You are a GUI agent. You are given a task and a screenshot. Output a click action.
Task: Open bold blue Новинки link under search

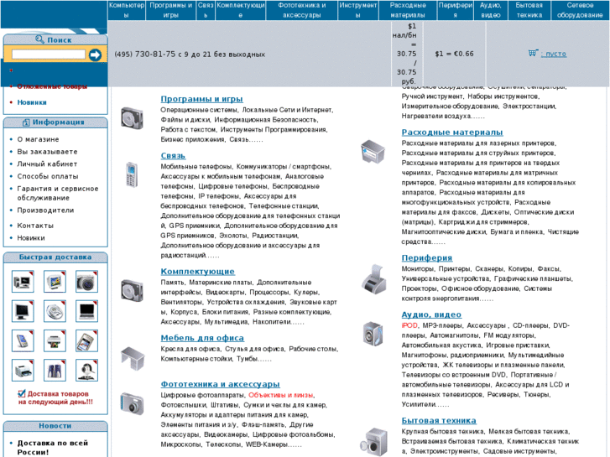[x=32, y=102]
